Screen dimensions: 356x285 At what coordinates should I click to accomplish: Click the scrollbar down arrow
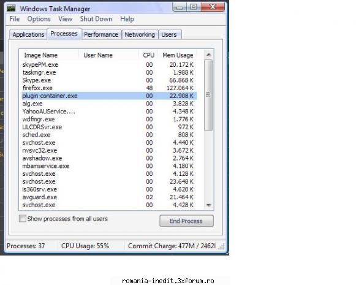point(208,205)
